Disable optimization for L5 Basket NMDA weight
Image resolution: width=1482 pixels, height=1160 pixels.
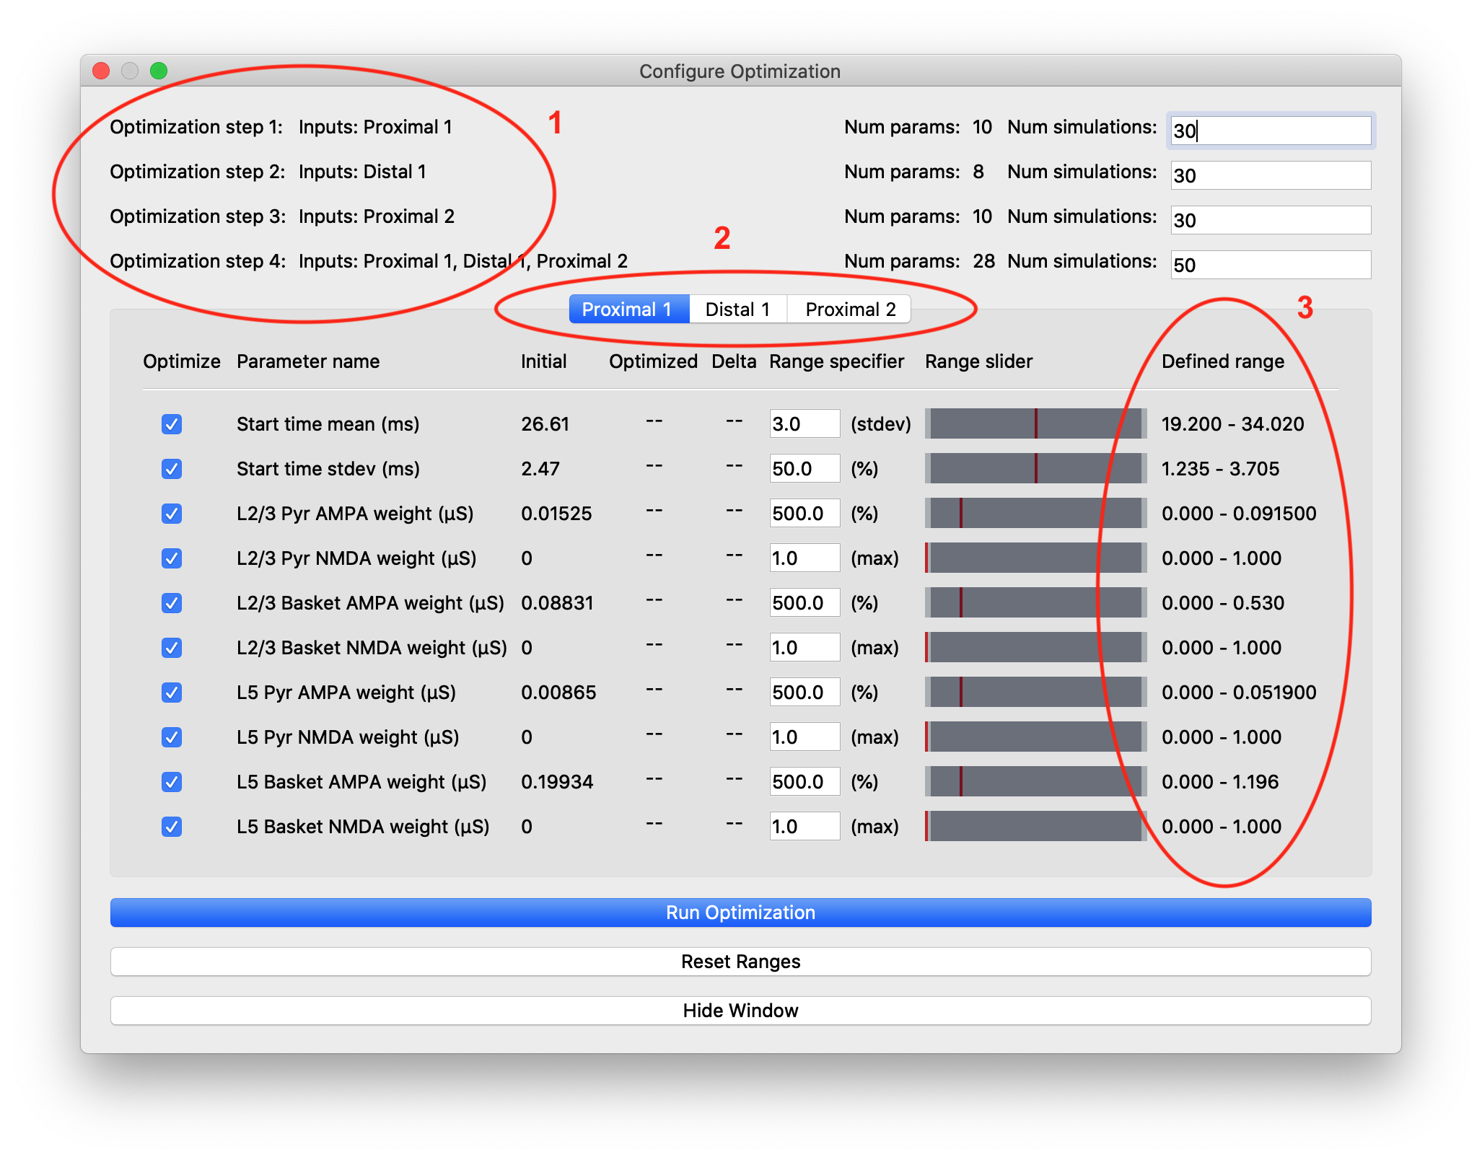[x=171, y=827]
